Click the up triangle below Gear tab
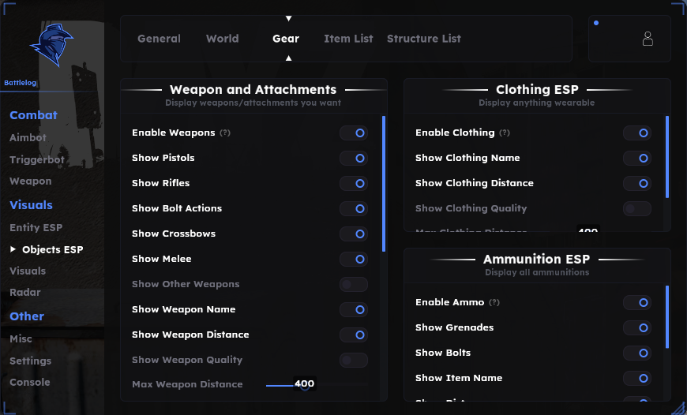 point(288,58)
